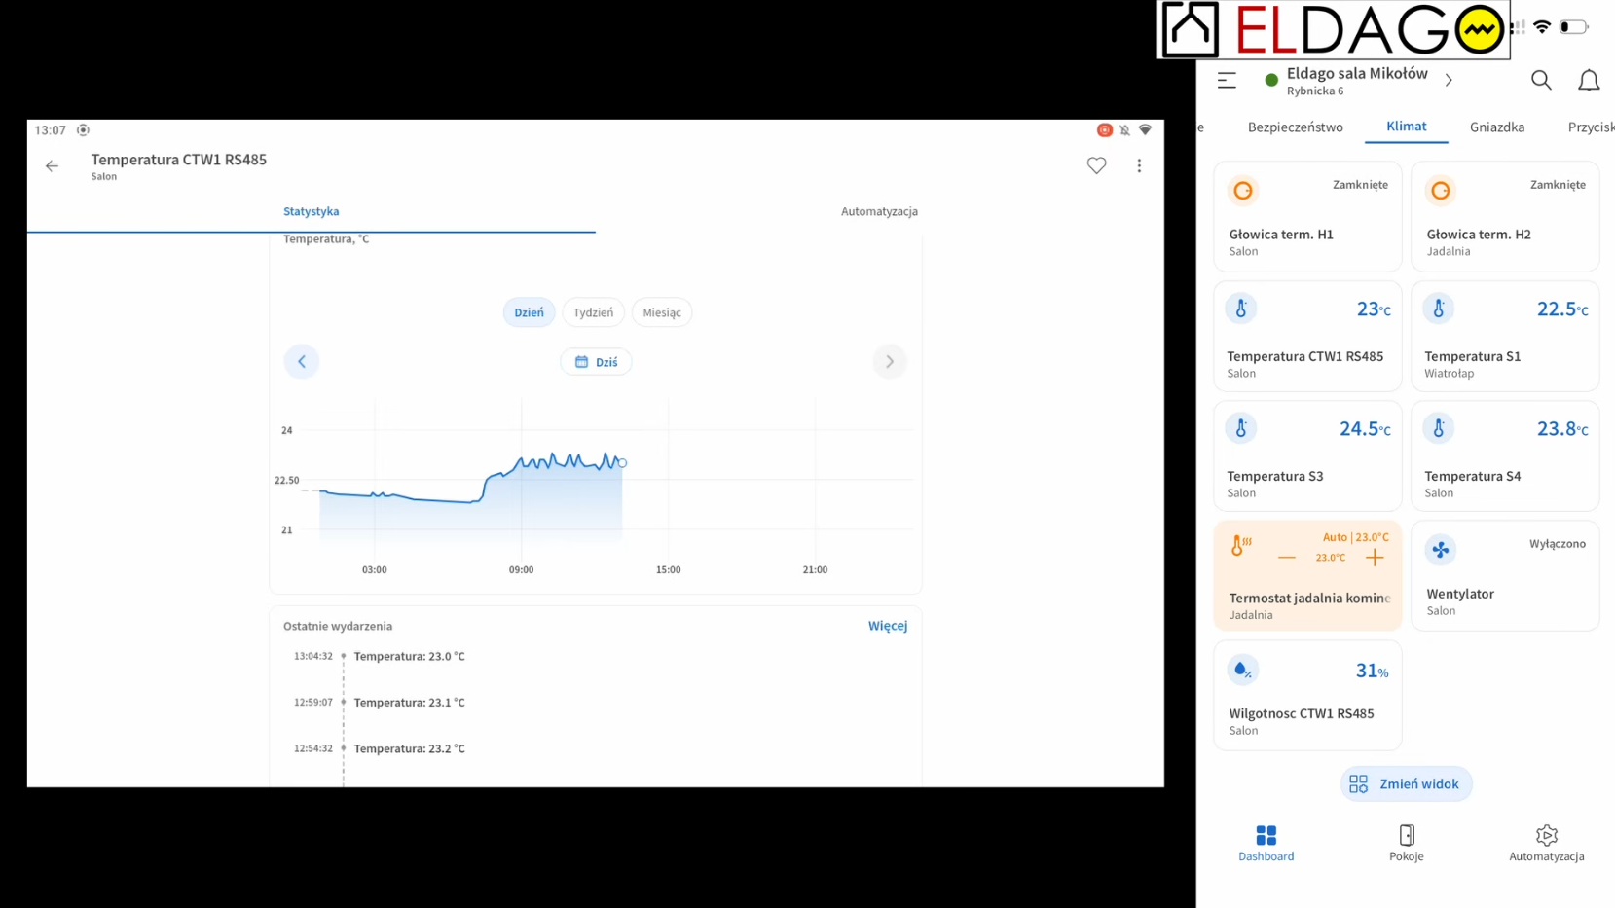
Task: Increase thermostat setpoint with the plus button
Action: point(1374,558)
